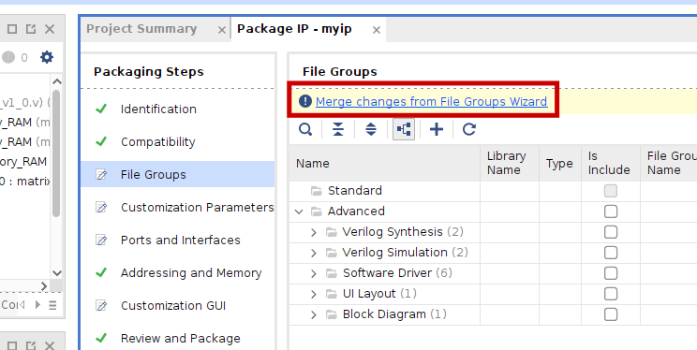This screenshot has height=350, width=697.
Task: Check Is Include for Software Driver
Action: [611, 273]
